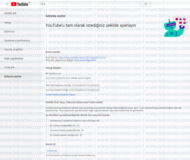Screen dimensions: 190x160
Task: Toggle Bir kanala abone olduğumda checkbox
Action: click(x=47, y=135)
